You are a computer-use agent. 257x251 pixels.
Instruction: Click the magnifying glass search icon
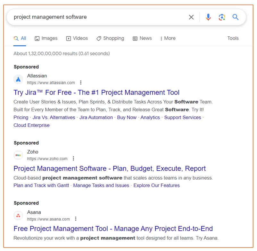(x=236, y=17)
